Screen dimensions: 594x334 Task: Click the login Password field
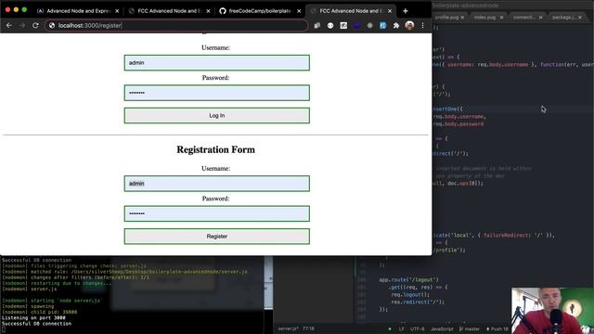coord(216,93)
